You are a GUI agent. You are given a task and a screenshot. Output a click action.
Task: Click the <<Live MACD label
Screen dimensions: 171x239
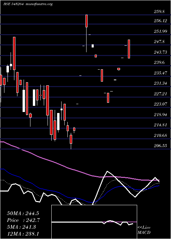tap(144, 230)
